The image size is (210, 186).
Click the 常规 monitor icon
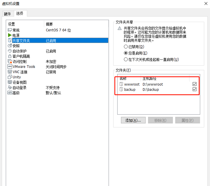(10, 30)
